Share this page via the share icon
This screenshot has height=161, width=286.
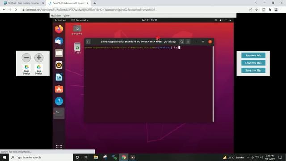tap(250, 10)
